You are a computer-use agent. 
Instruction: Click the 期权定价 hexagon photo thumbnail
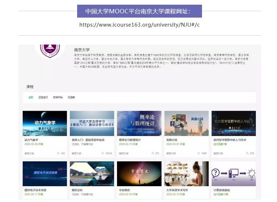[x=92, y=174]
